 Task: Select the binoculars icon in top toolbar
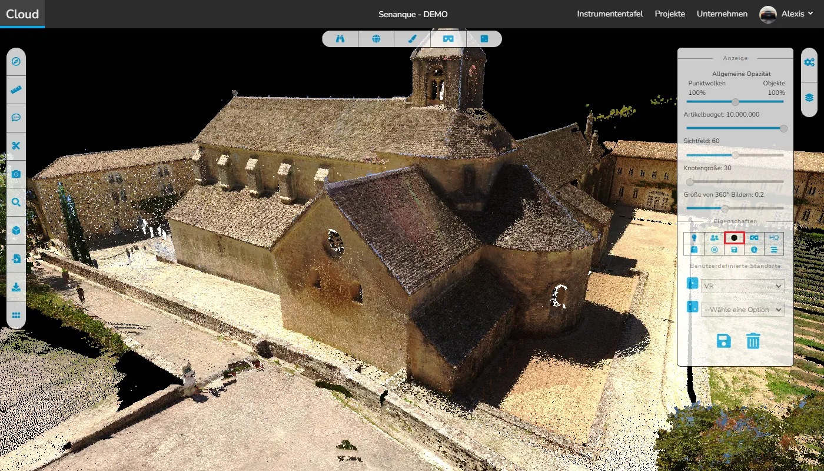coord(340,39)
